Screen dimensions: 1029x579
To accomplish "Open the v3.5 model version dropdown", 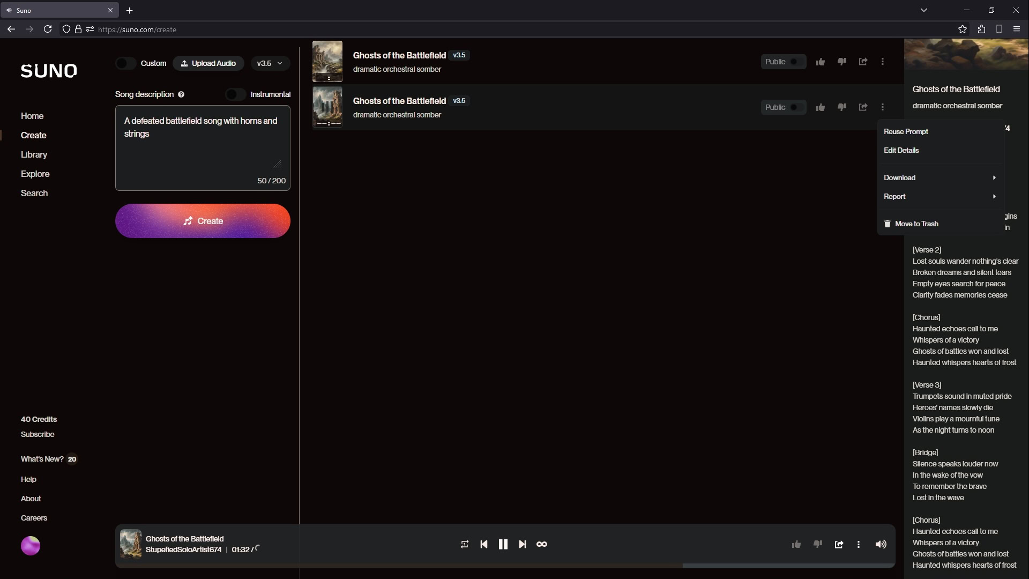I will pyautogui.click(x=270, y=63).
